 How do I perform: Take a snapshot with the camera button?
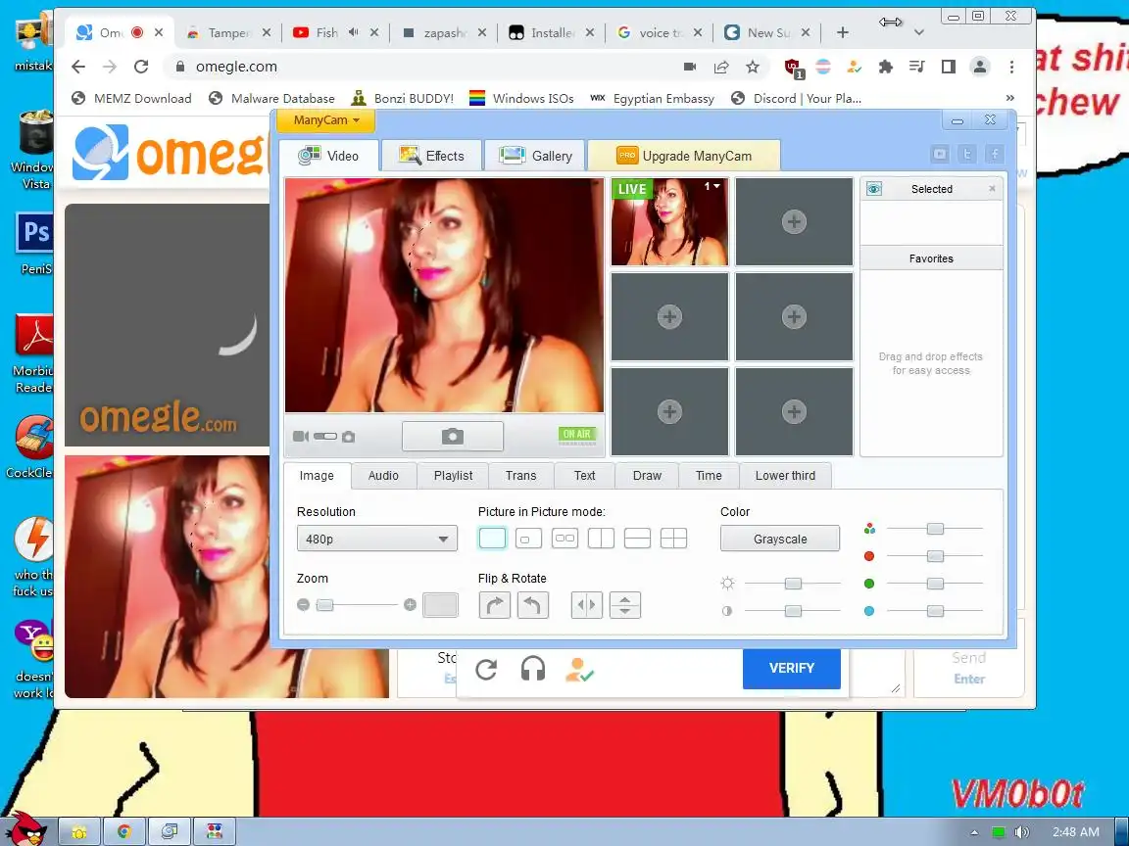pos(452,436)
